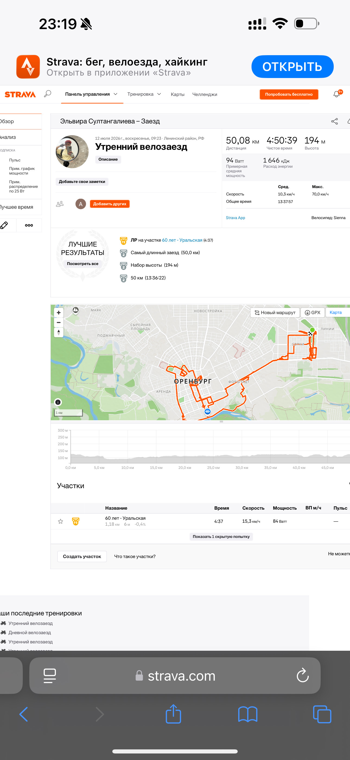Click Попробовать бесплатно button

pyautogui.click(x=289, y=94)
